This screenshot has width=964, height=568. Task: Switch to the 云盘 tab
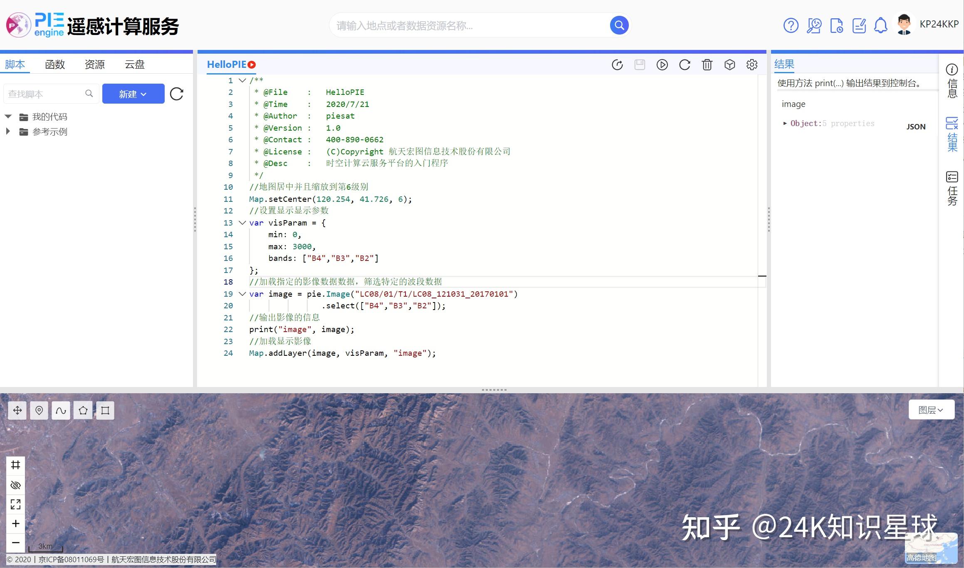134,64
